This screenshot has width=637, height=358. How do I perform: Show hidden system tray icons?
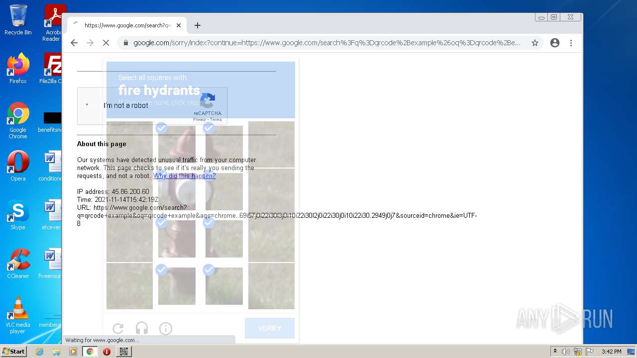[x=555, y=352]
